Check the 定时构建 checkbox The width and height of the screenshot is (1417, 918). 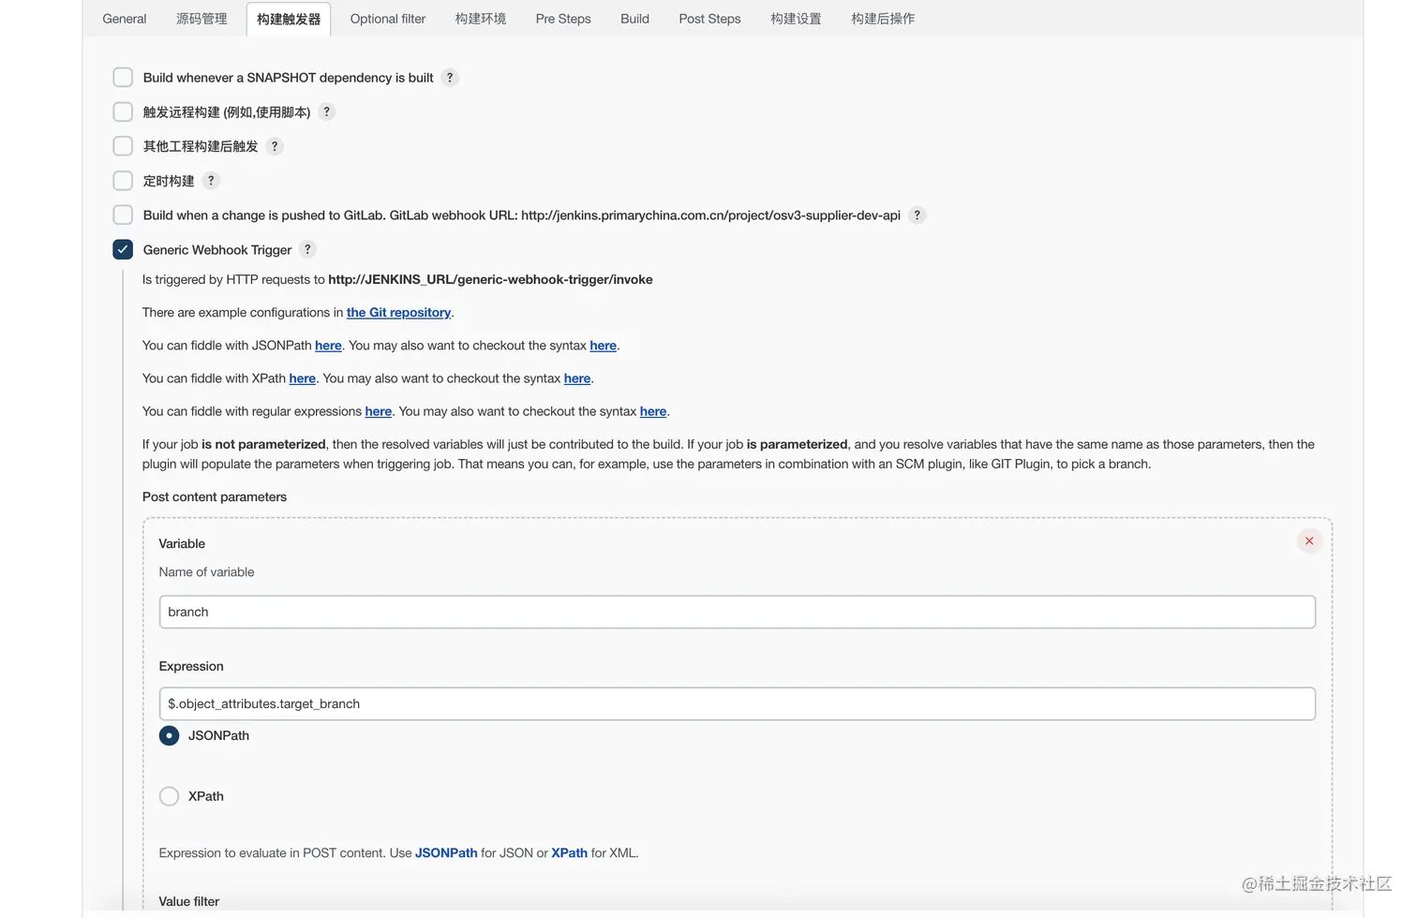(x=123, y=181)
